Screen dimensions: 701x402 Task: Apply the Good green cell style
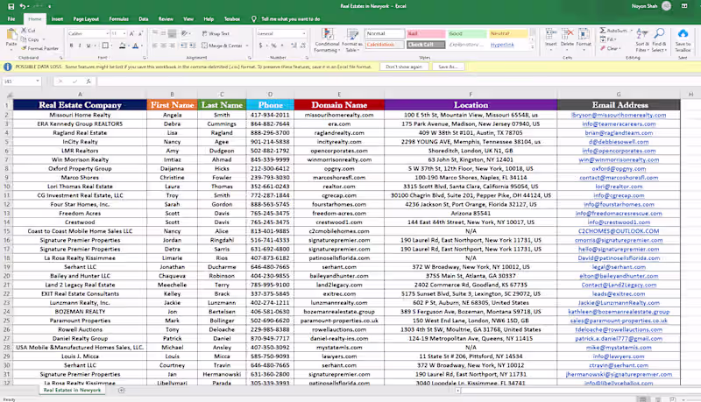click(x=467, y=33)
